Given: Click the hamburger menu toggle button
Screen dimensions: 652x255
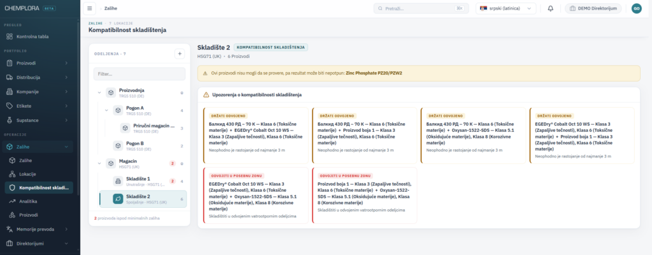Looking at the screenshot, I should (89, 8).
